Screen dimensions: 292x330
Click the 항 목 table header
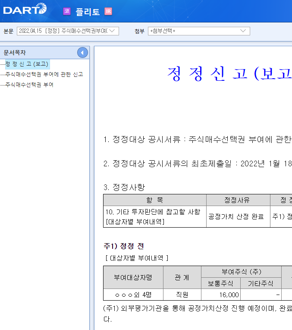click(155, 200)
